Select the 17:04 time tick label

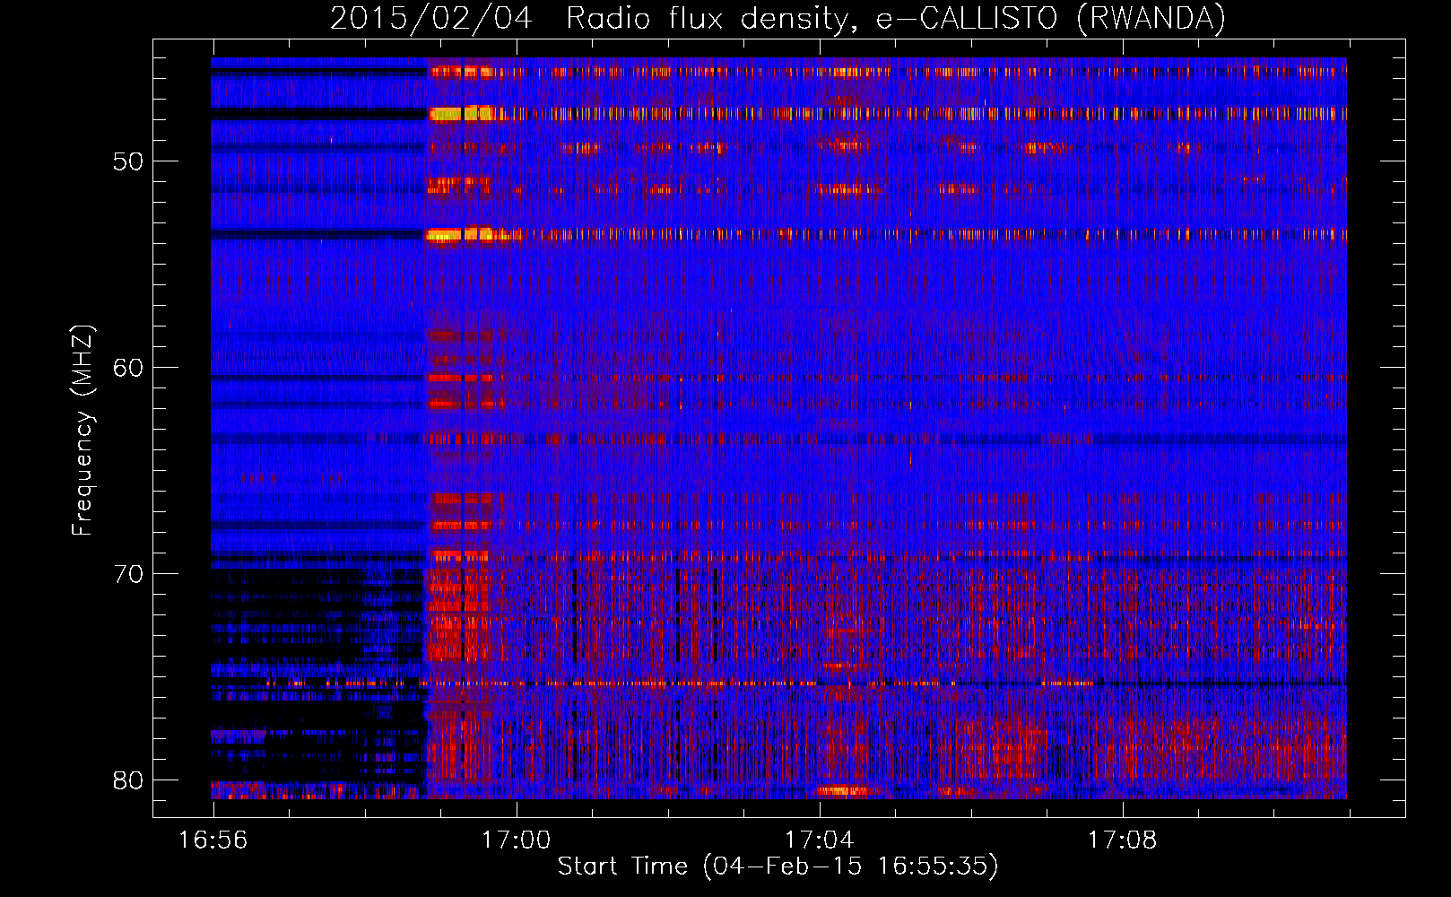tap(820, 840)
